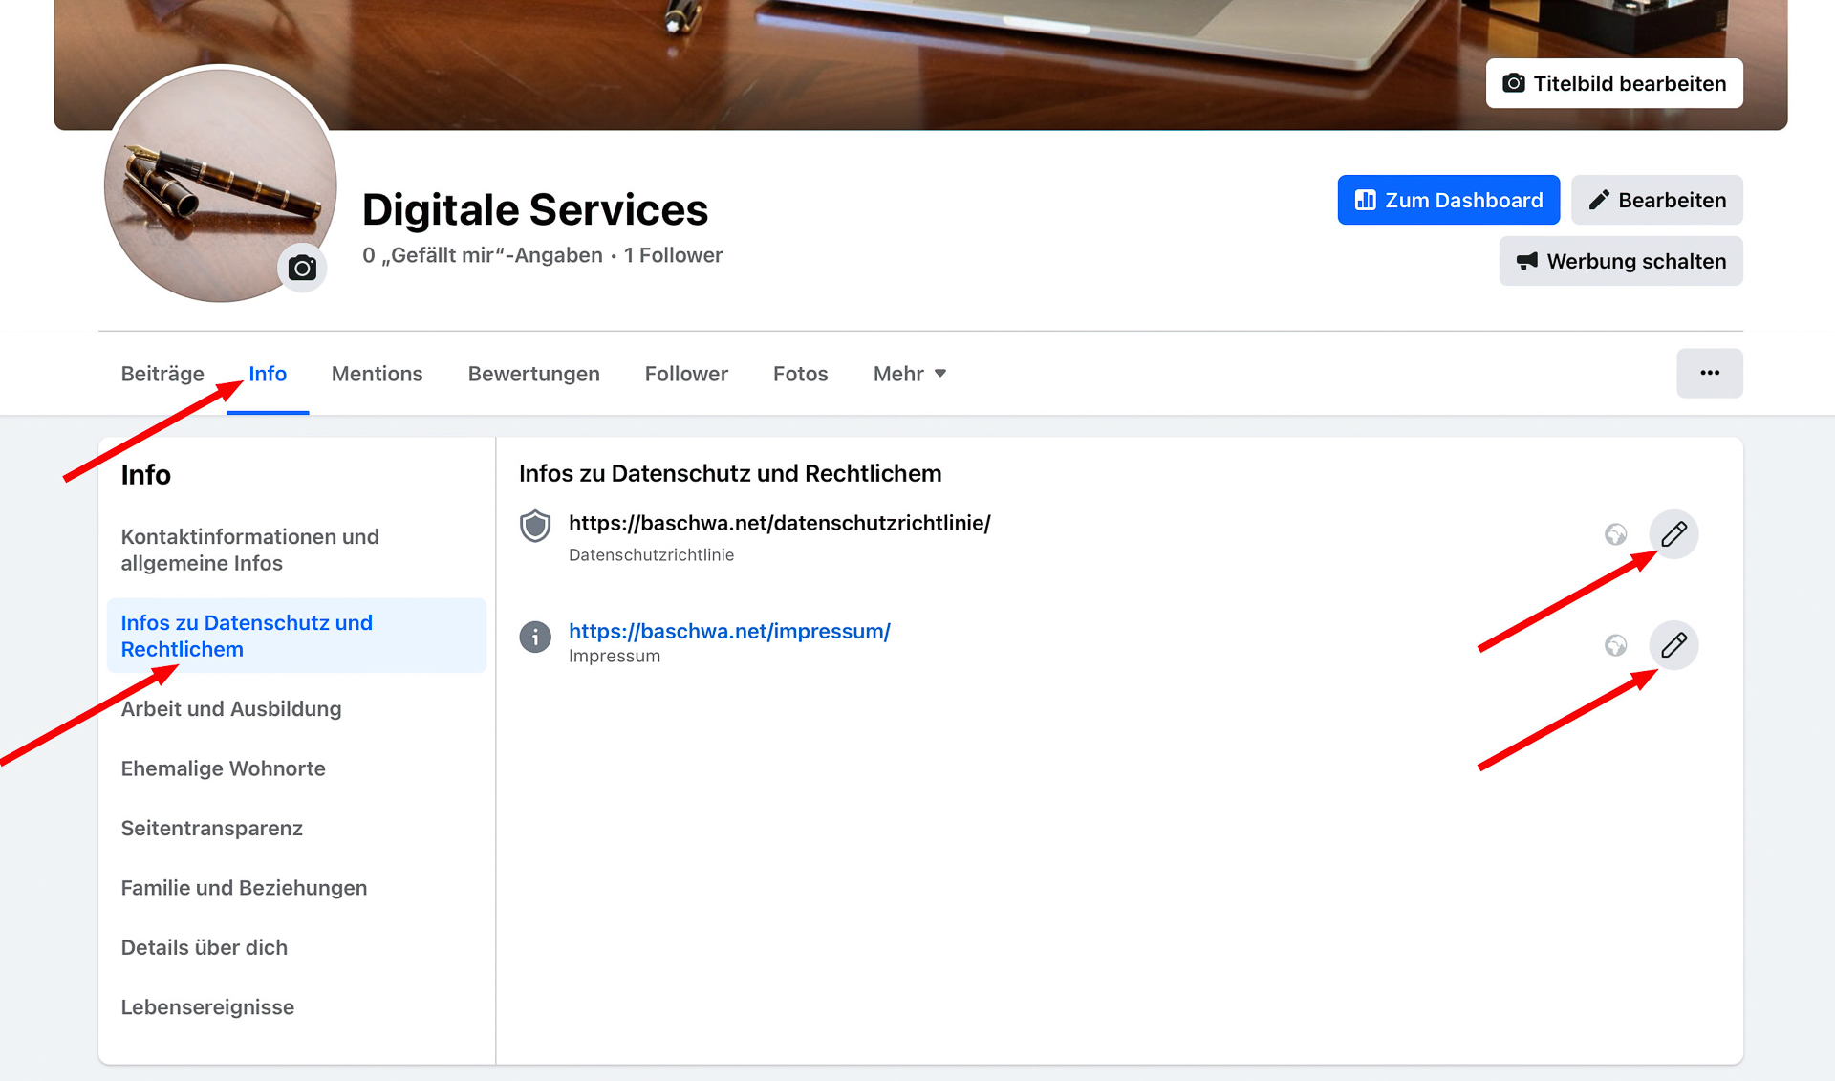
Task: Click the globe privacy icon beside Impressum
Action: 1615,645
